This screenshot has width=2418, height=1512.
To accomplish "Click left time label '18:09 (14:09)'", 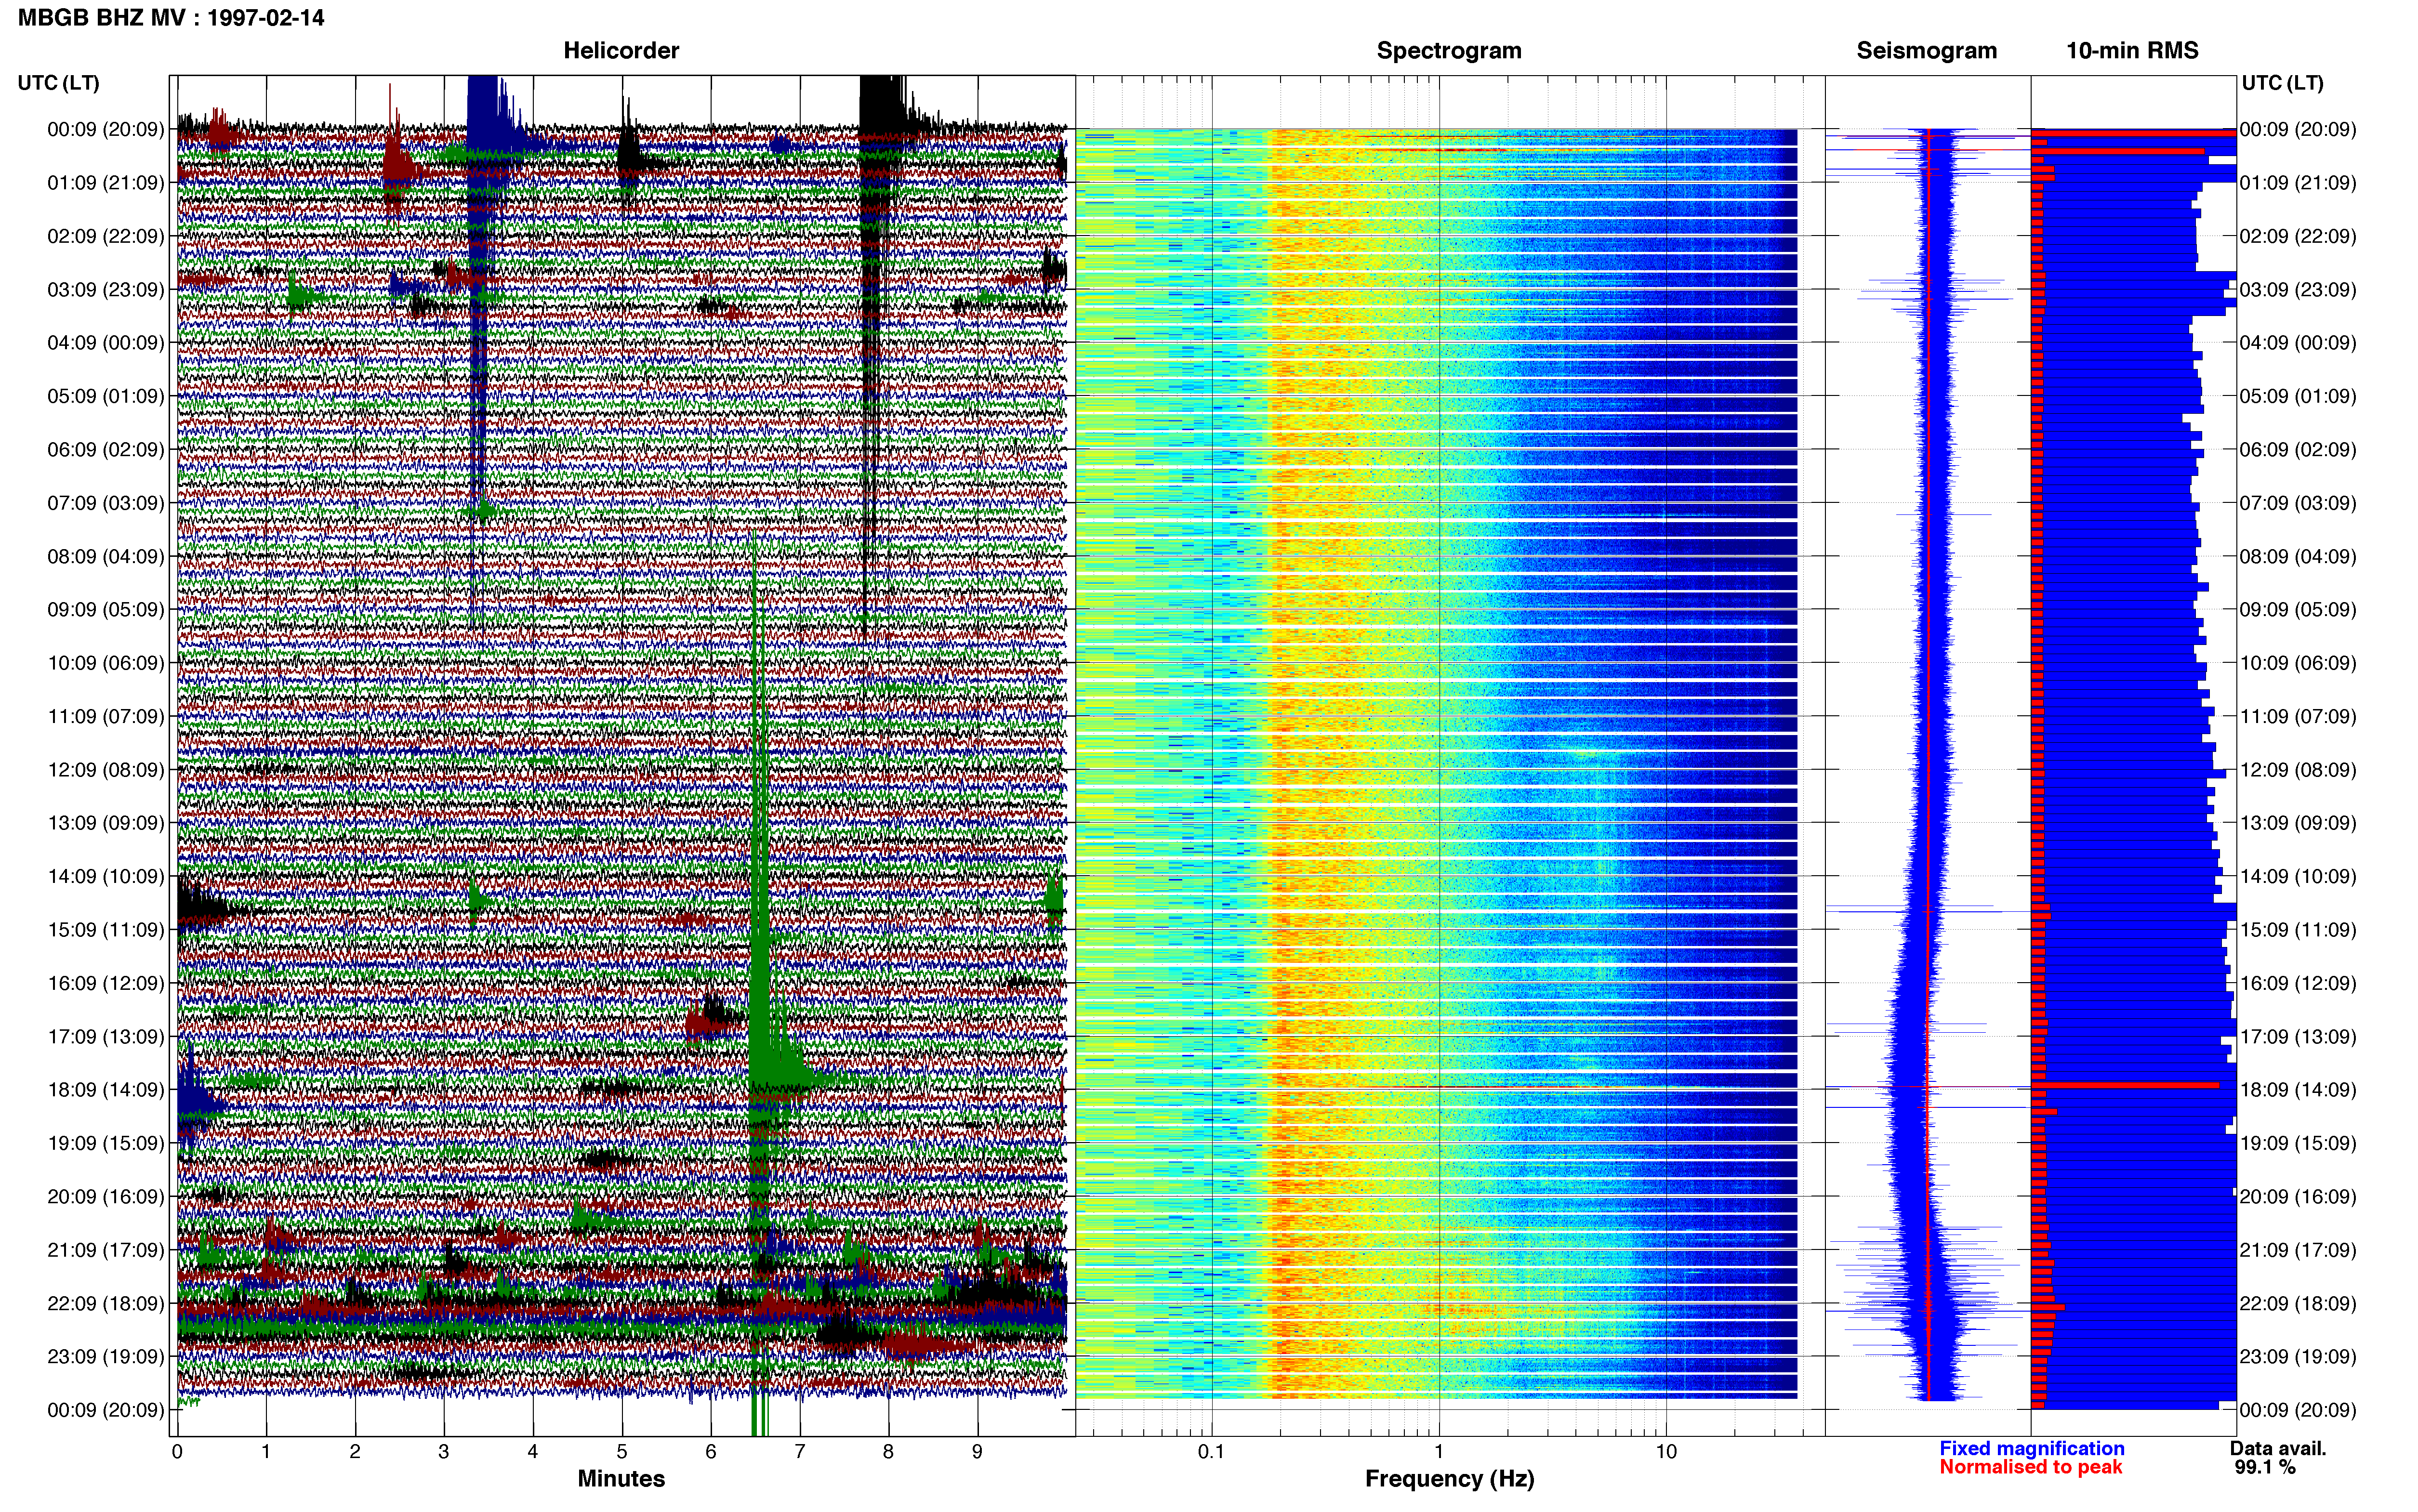I will [106, 1090].
